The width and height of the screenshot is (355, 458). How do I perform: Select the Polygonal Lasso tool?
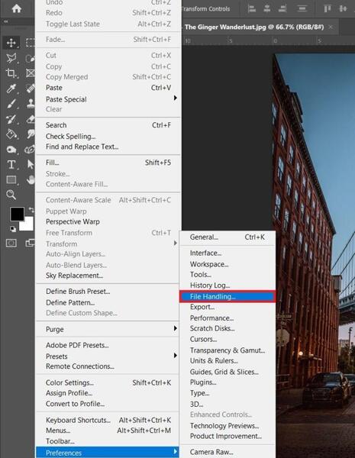click(11, 58)
